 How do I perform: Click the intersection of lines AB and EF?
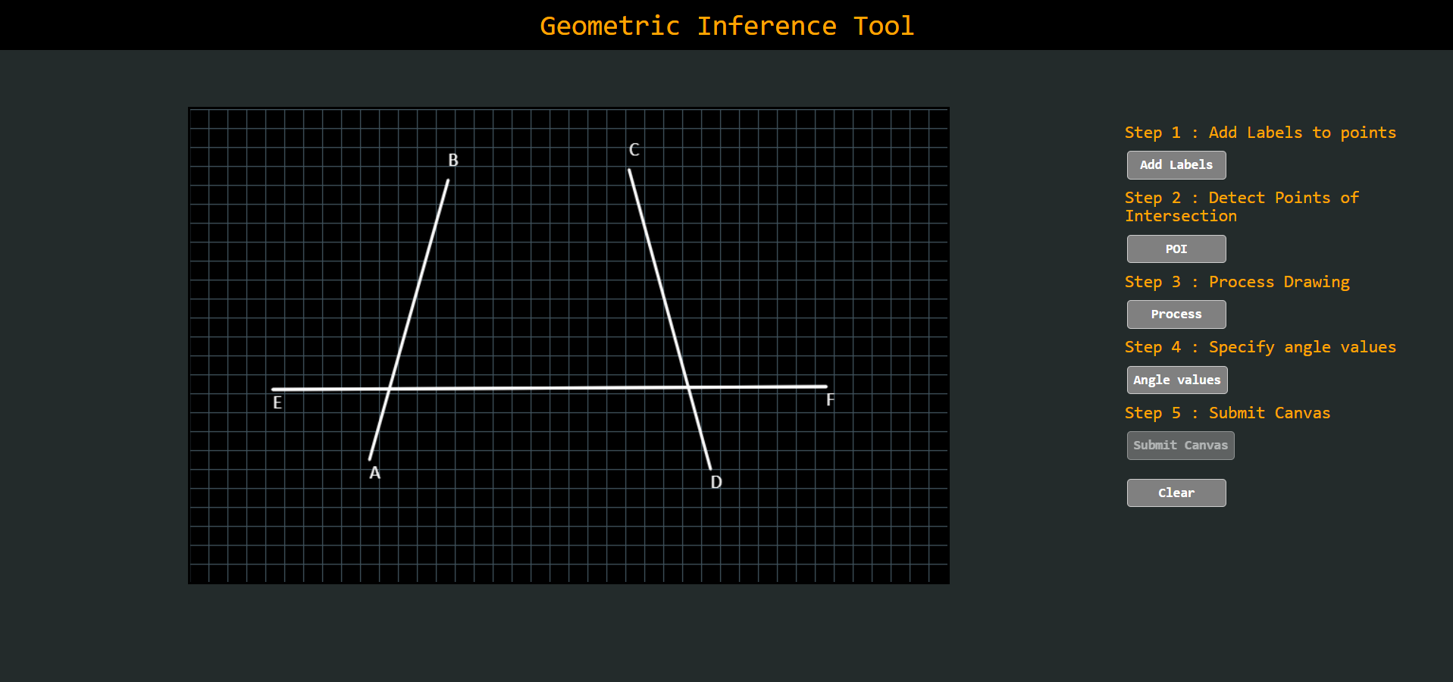(389, 389)
